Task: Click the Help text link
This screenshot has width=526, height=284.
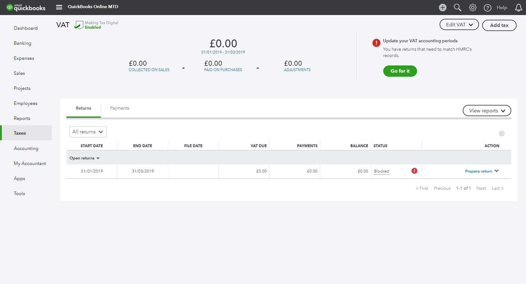Action: 502,8
